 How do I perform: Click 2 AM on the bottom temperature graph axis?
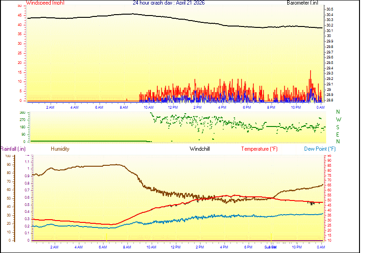54,247
